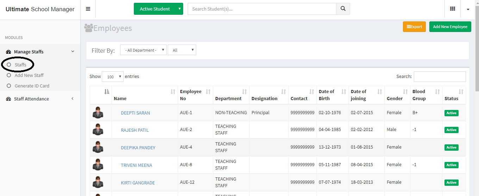Click TRIVENI MEENA avatar thumbnail
The image size is (479, 196).
pos(98,165)
